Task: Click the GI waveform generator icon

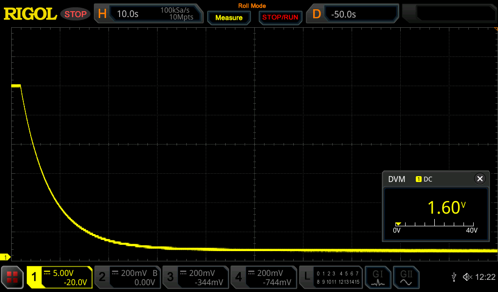Action: (378, 277)
